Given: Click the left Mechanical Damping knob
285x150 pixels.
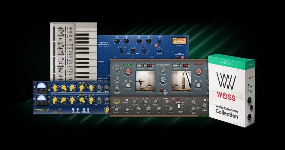Looking at the screenshot, I should 128,85.
